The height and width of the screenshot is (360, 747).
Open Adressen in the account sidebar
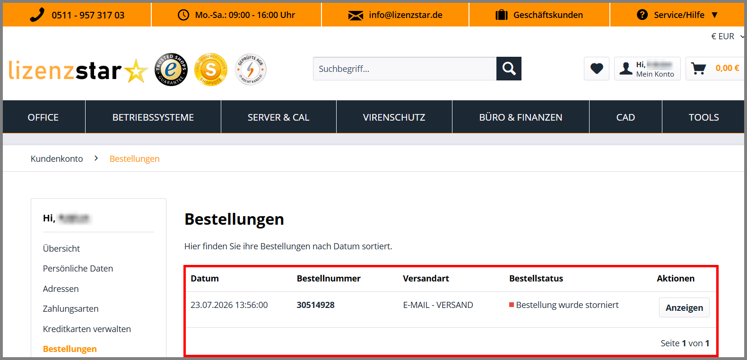61,289
